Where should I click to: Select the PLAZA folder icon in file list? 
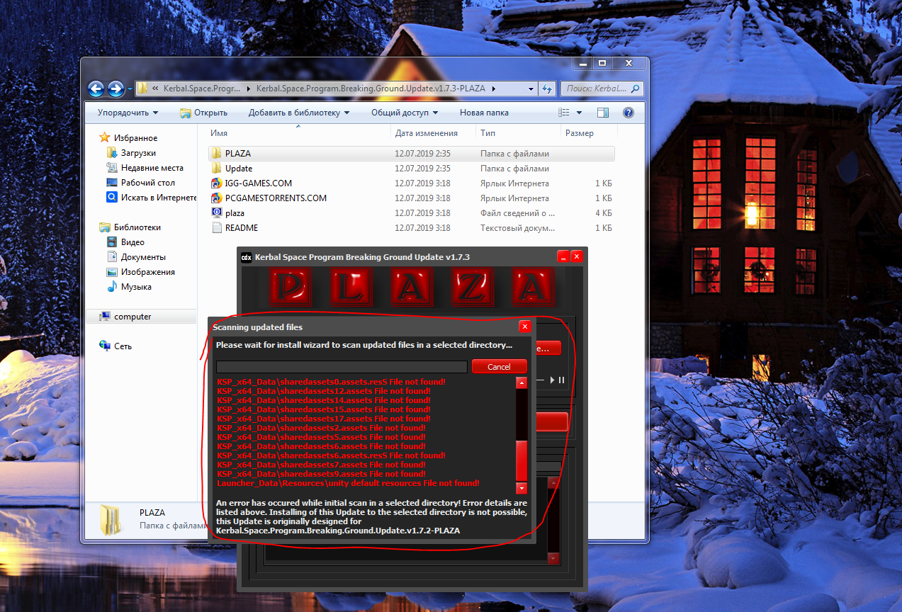coord(217,153)
